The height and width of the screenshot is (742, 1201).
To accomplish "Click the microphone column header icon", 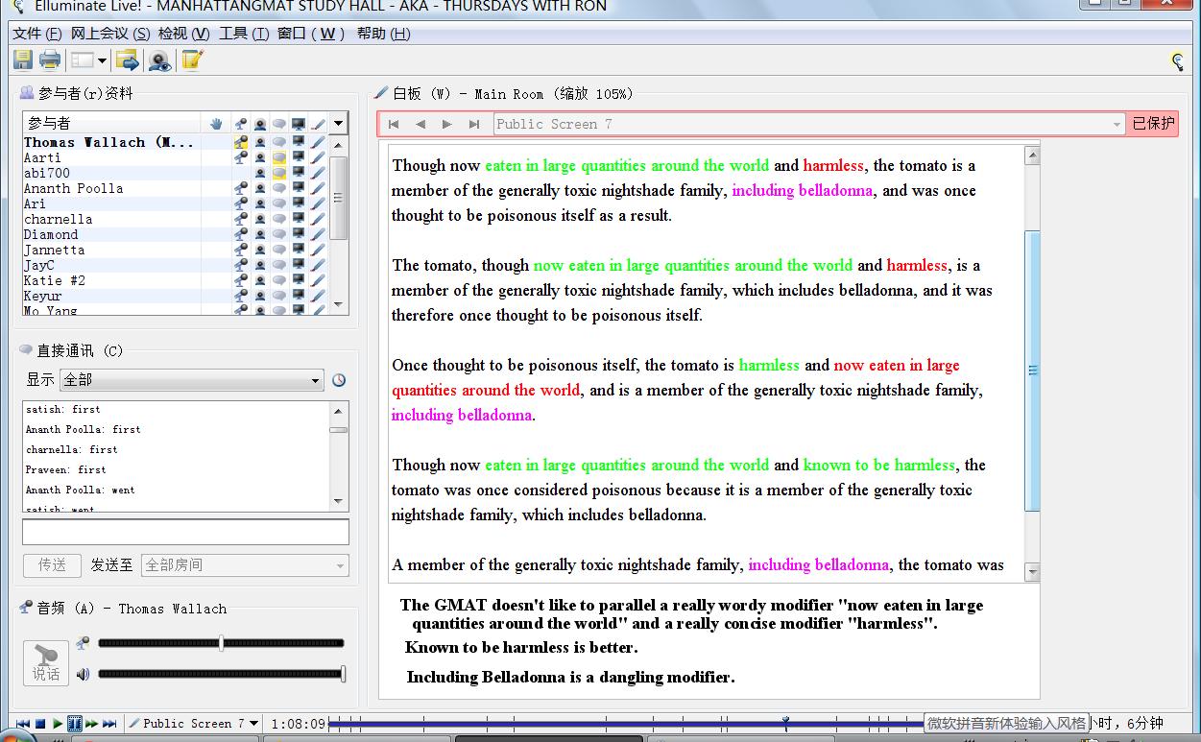I will tap(241, 124).
